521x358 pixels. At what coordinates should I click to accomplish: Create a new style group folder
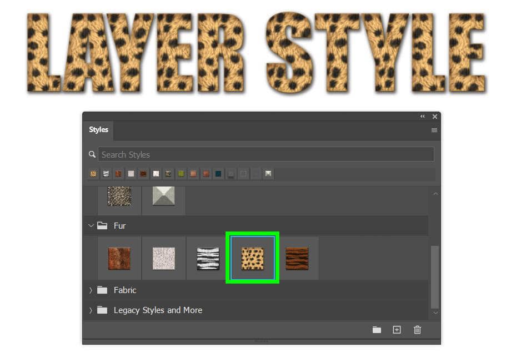tap(377, 330)
